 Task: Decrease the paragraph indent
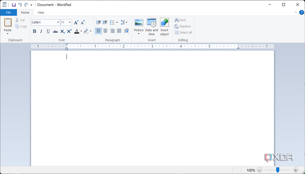(x=98, y=22)
